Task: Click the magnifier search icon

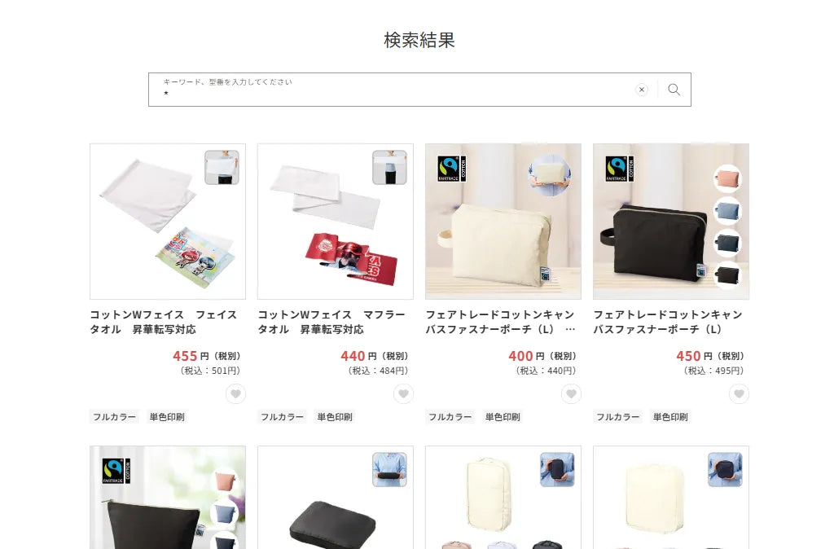Action: pyautogui.click(x=674, y=90)
